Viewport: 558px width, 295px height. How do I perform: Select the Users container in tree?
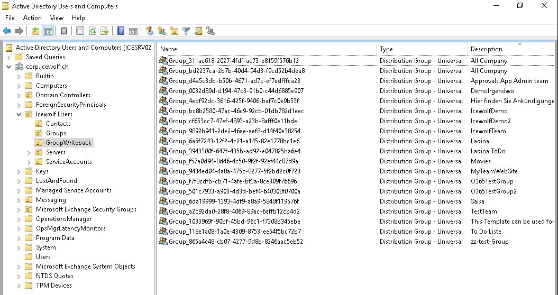[x=43, y=257]
